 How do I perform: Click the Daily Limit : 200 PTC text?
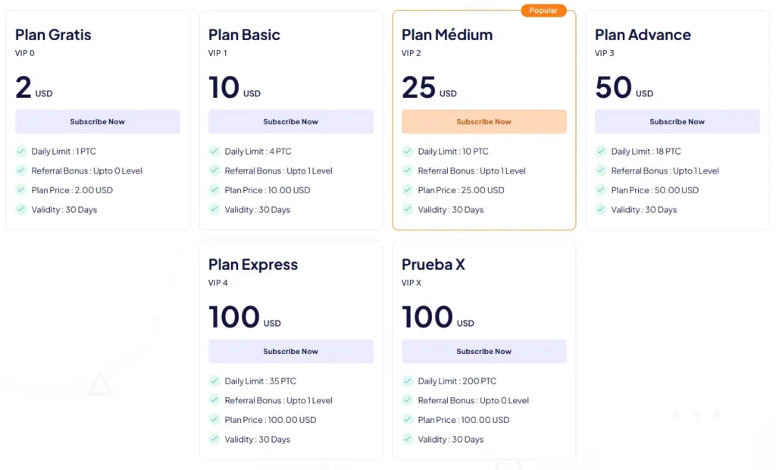pos(457,381)
